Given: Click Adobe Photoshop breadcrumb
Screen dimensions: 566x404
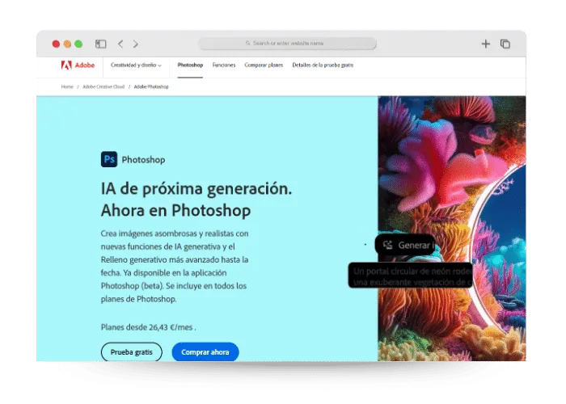Looking at the screenshot, I should point(151,86).
